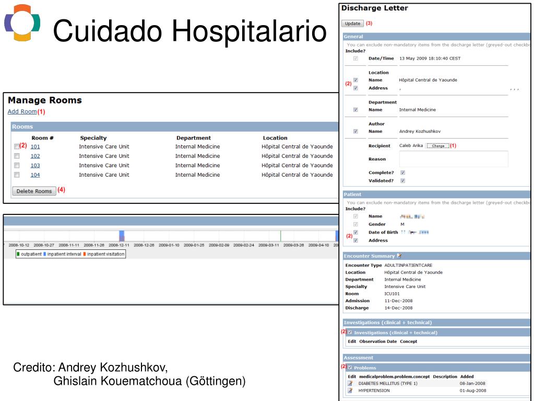The width and height of the screenshot is (534, 401).
Task: Tick the checkbox for room 102
Action: point(17,156)
